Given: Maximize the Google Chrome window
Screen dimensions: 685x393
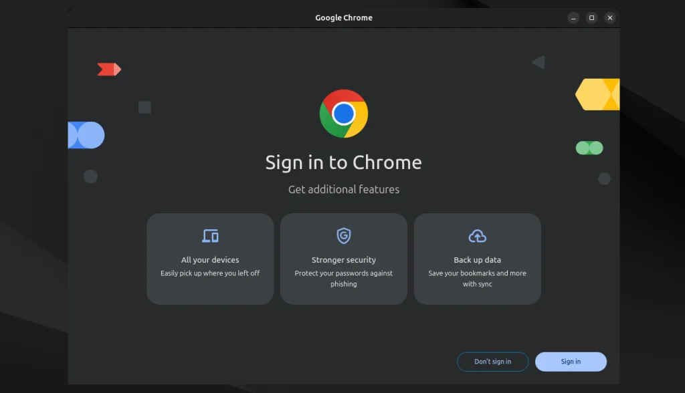Looking at the screenshot, I should coord(591,18).
